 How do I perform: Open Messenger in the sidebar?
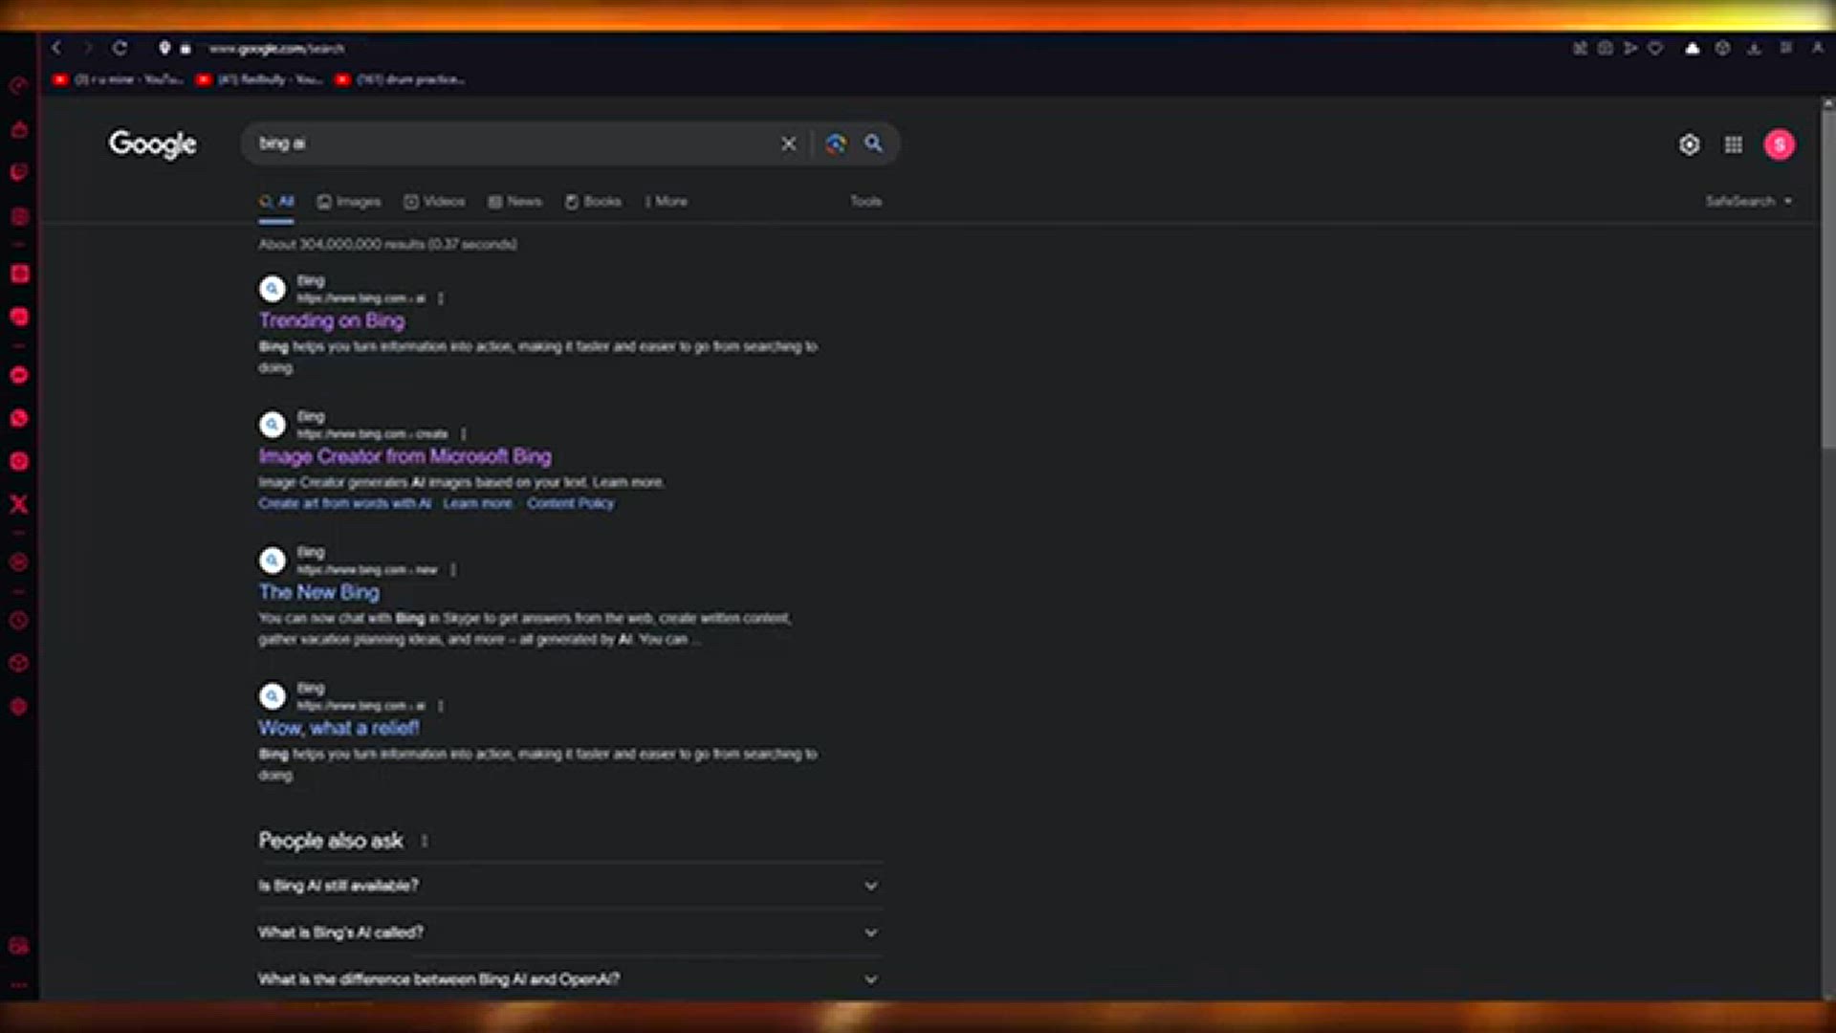pyautogui.click(x=18, y=375)
